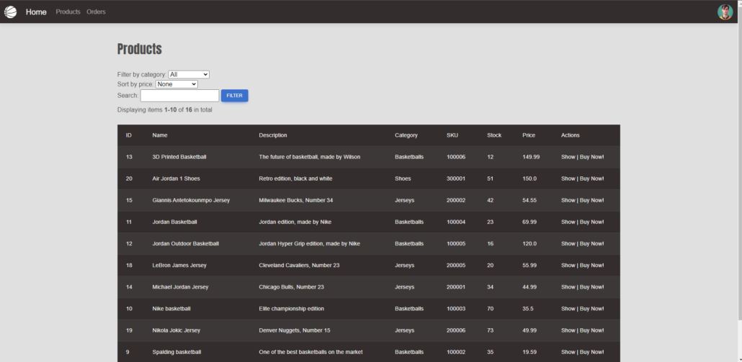Select the "3D Printed Basketball" name cell
The height and width of the screenshot is (362, 742).
(x=179, y=157)
